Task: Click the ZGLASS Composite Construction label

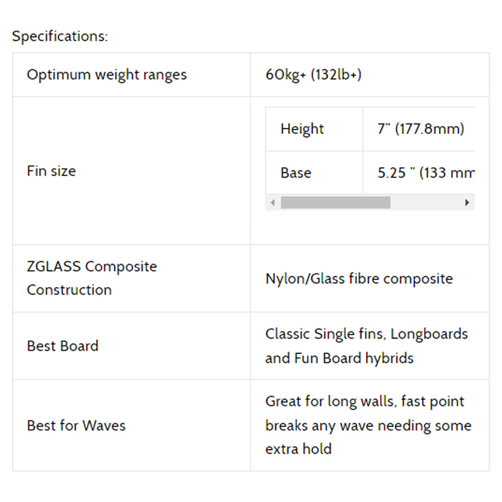Action: 92,278
